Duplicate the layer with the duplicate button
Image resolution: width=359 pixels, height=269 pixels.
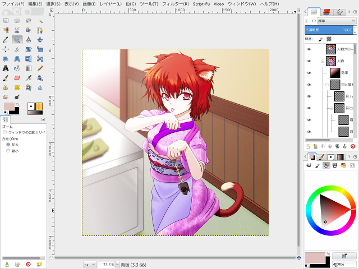(337, 146)
